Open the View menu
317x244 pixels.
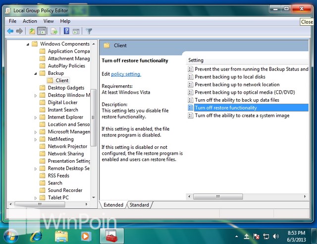pyautogui.click(x=49, y=21)
